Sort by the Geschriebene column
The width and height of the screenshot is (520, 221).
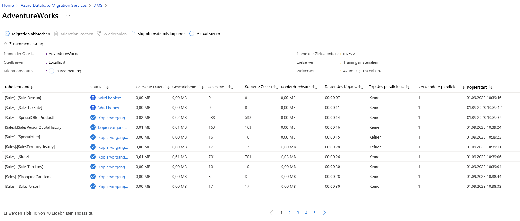point(201,87)
